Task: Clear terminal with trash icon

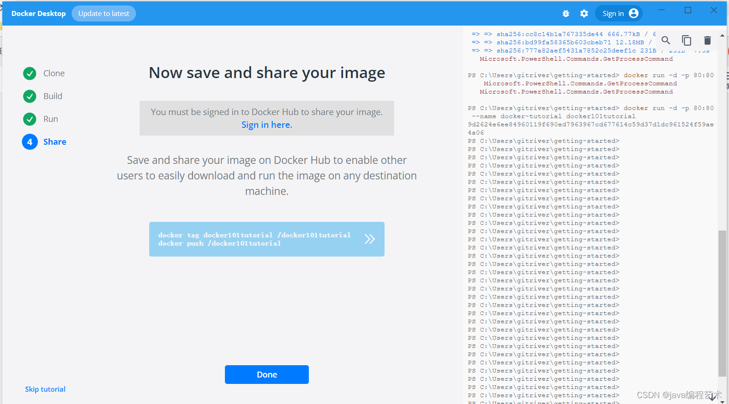Action: tap(707, 40)
